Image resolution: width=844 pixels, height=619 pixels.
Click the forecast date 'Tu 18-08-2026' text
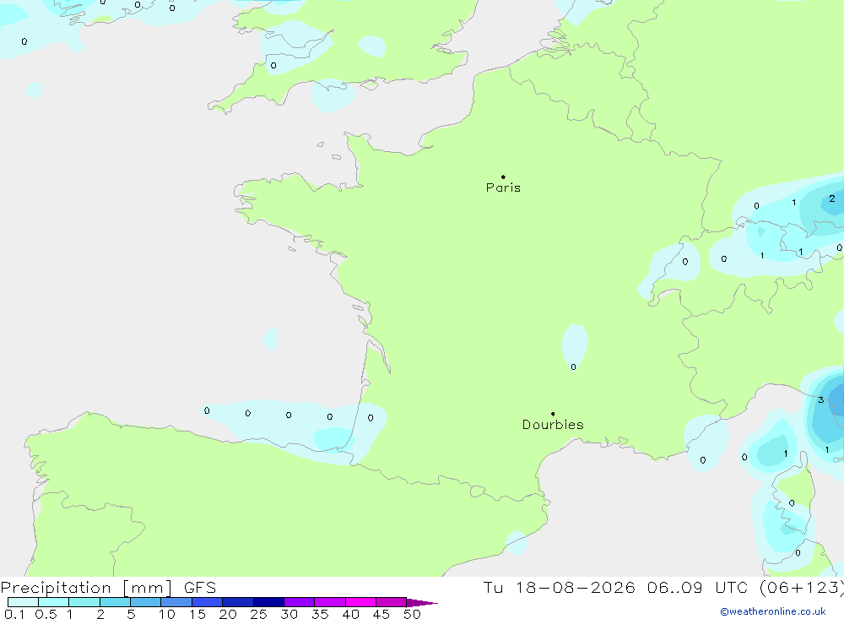[x=559, y=587]
